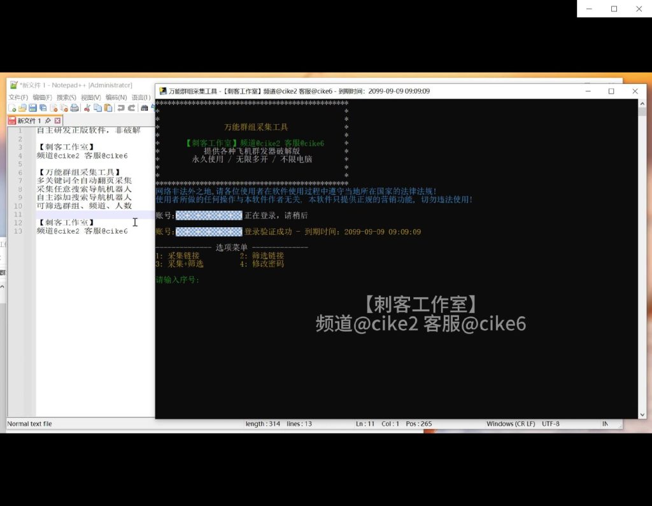
Task: Copy text using the copy icon
Action: [x=97, y=107]
